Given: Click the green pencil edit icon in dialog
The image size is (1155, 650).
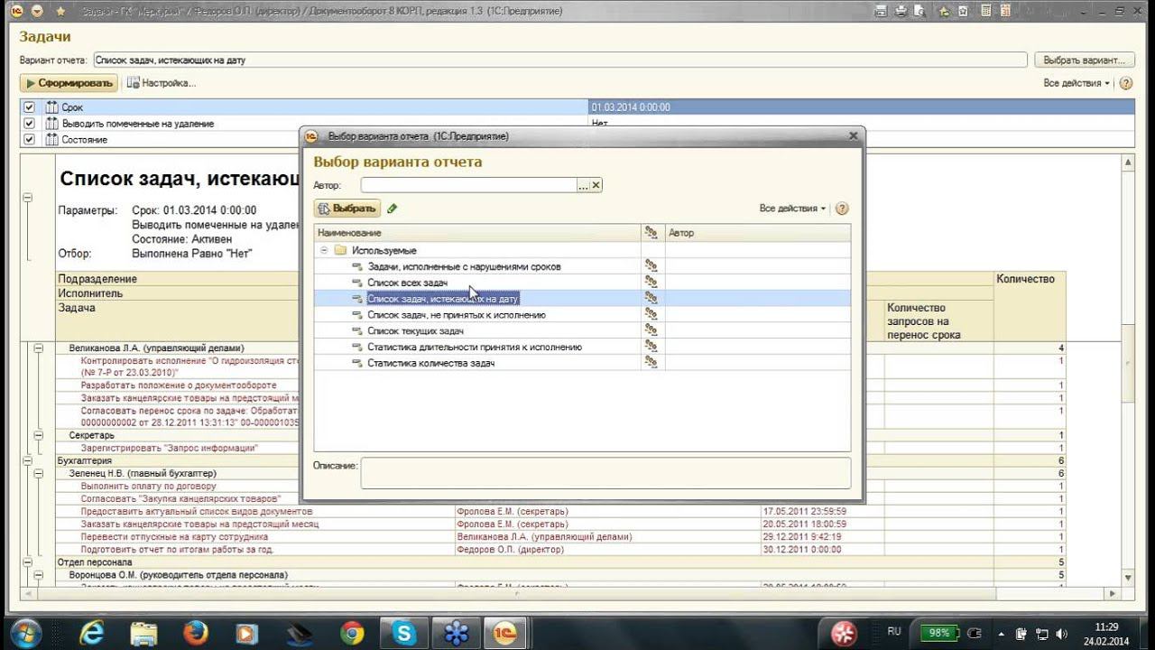Looking at the screenshot, I should click(392, 209).
